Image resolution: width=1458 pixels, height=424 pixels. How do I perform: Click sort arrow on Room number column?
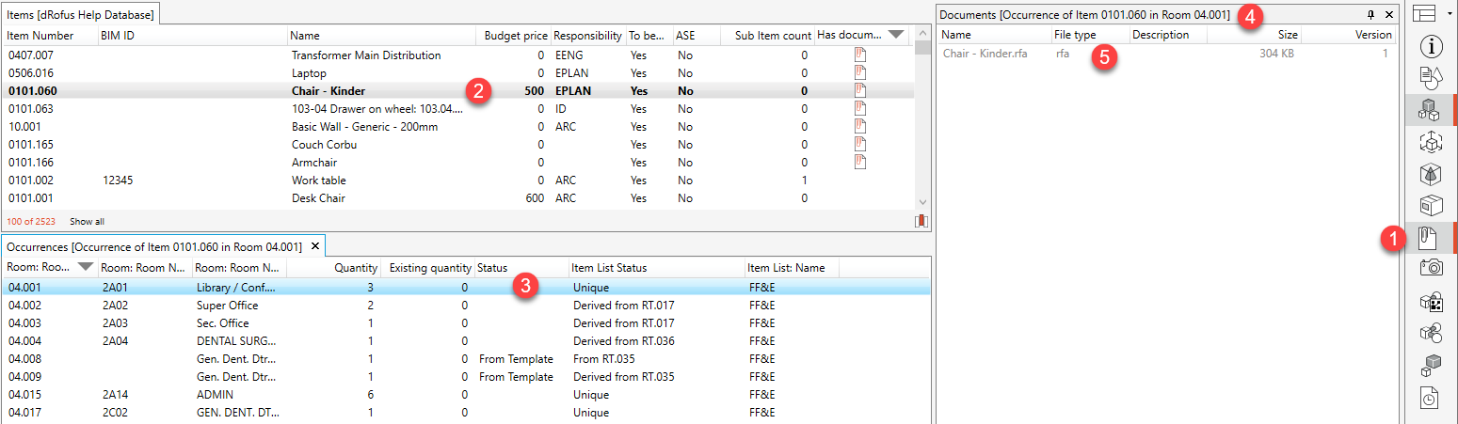(x=85, y=268)
